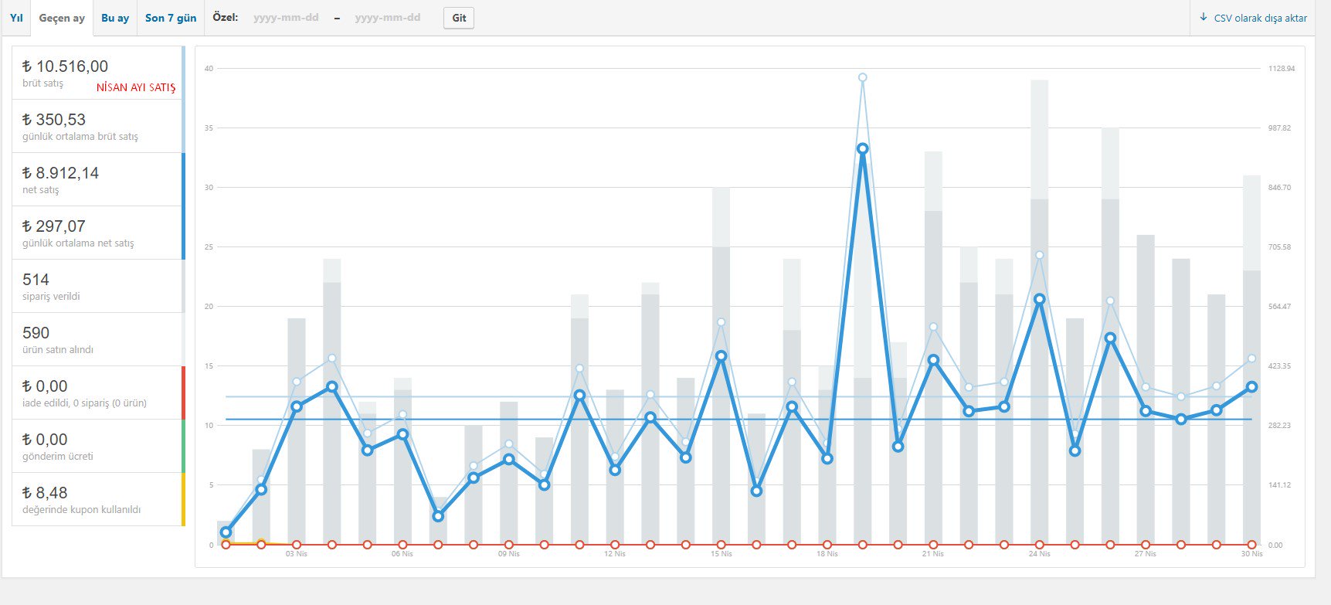Click the right axis value "987.82"
The image size is (1331, 605).
pos(1279,128)
